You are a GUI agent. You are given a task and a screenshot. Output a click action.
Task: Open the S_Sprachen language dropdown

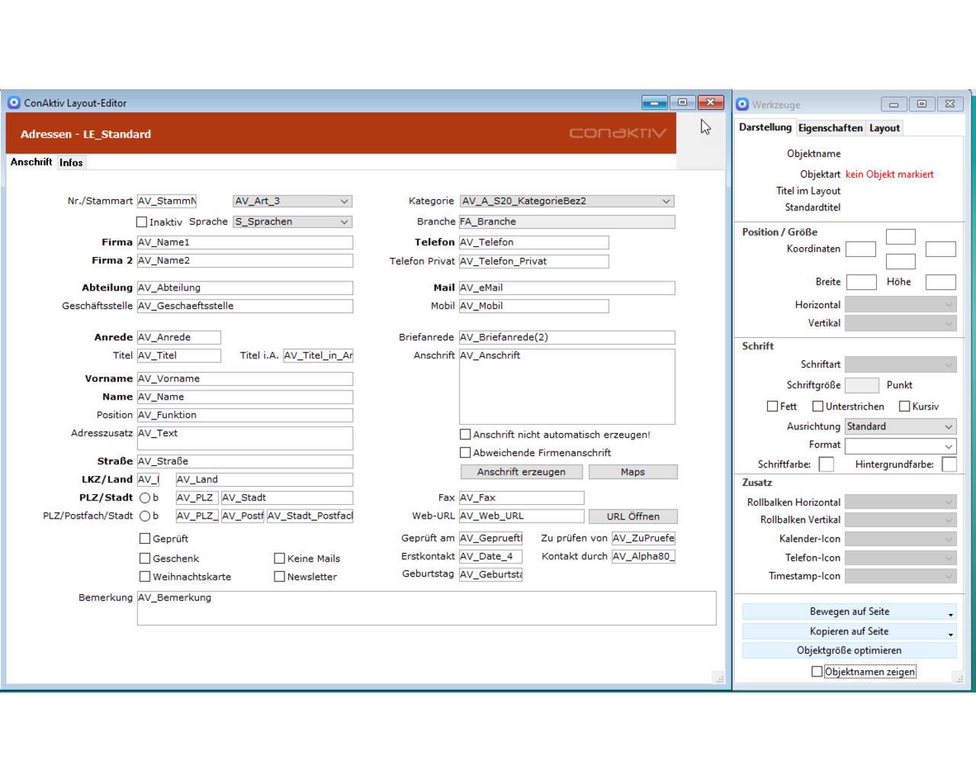point(342,221)
